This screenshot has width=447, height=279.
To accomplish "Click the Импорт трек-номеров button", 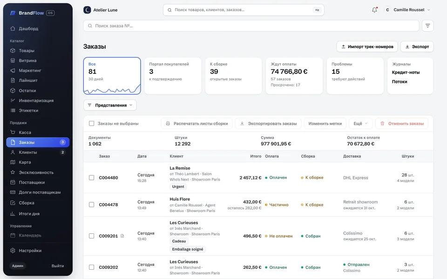I will (367, 46).
